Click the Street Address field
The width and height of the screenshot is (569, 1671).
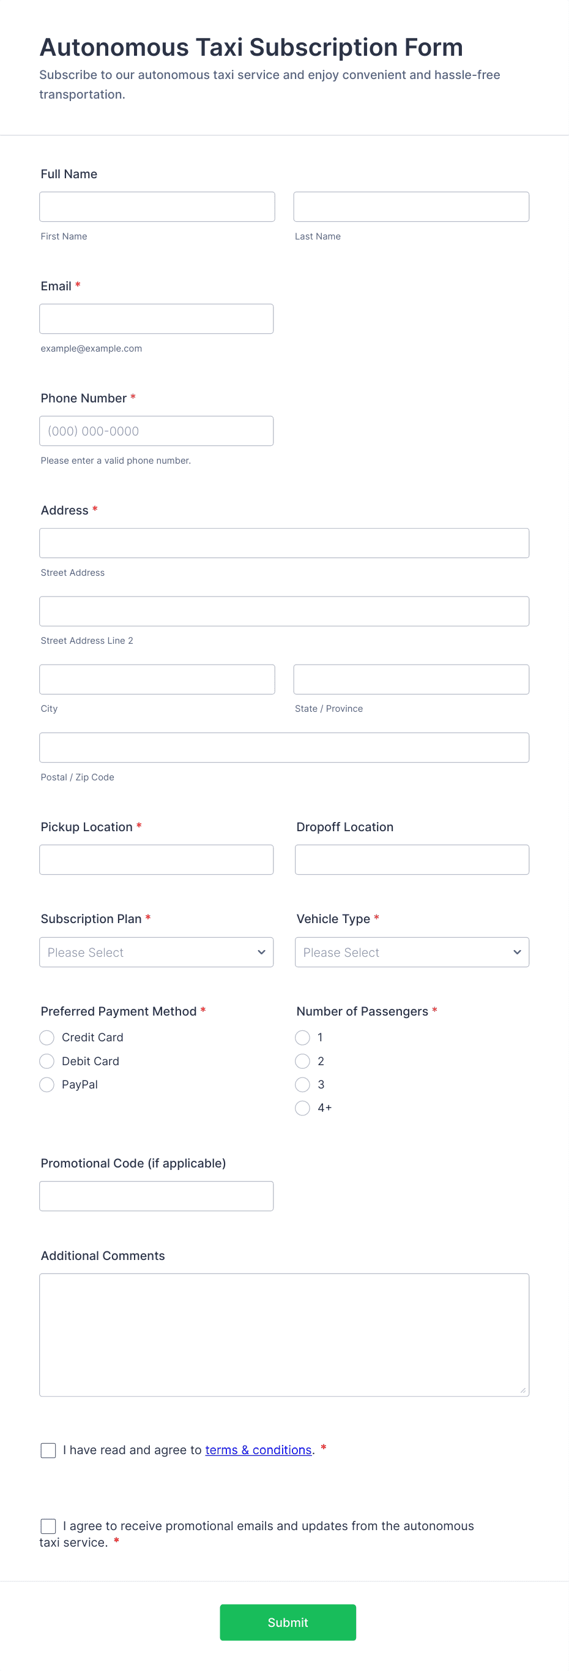(284, 542)
